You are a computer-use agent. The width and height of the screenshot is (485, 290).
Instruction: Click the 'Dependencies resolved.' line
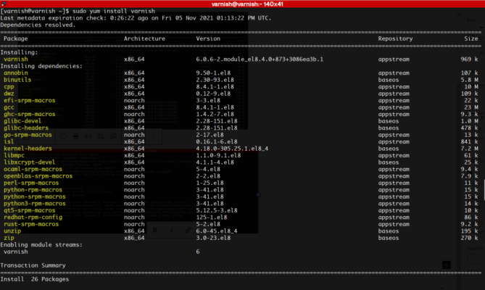coord(38,25)
